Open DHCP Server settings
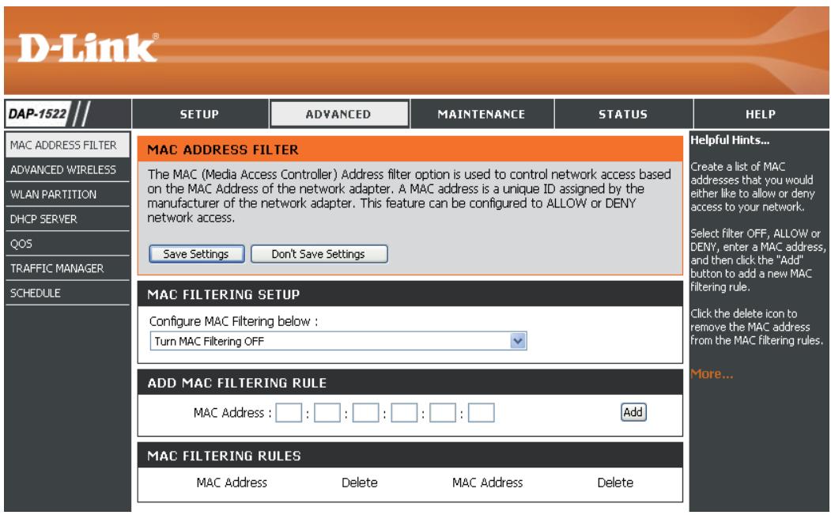The width and height of the screenshot is (831, 515). pos(66,219)
